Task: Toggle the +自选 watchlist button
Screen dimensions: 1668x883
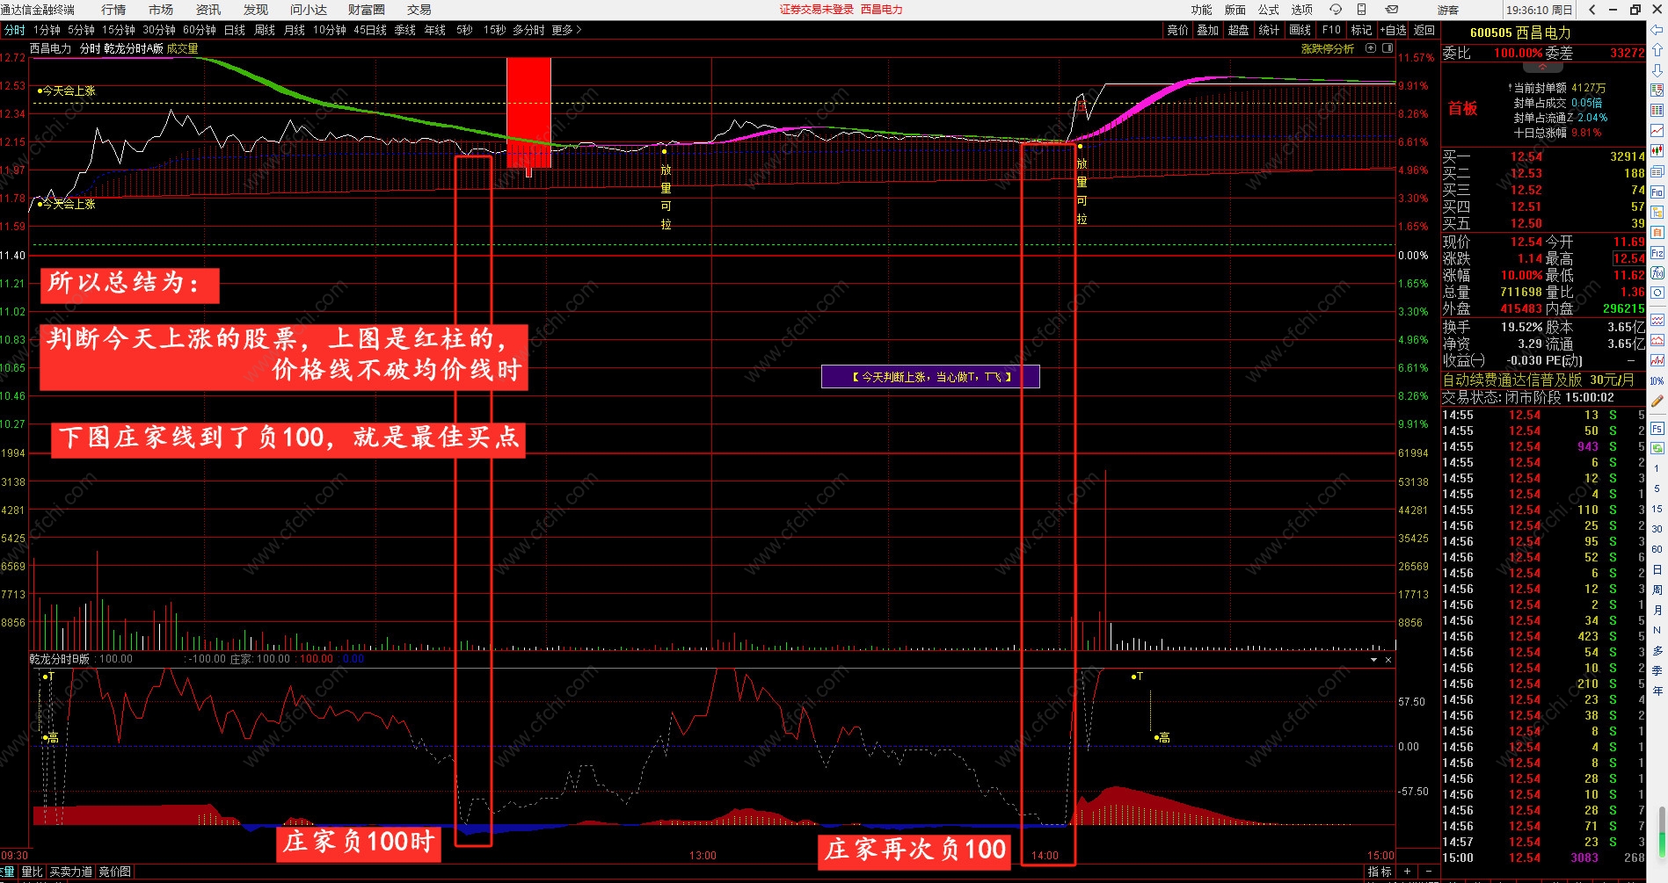Action: click(1393, 30)
